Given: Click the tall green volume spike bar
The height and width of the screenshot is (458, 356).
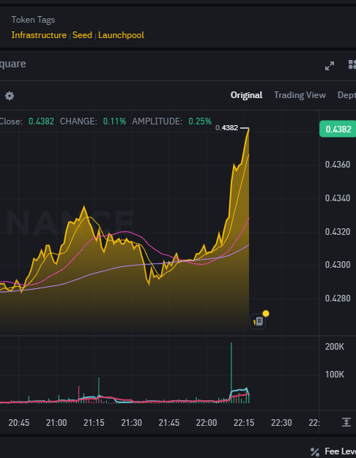Looking at the screenshot, I should pos(231,372).
